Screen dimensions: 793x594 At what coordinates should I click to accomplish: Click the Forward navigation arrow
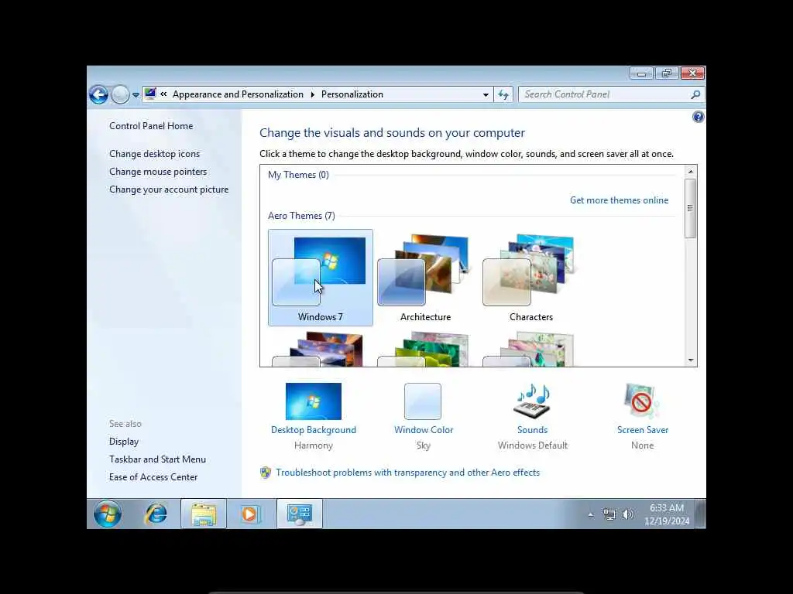click(x=120, y=94)
